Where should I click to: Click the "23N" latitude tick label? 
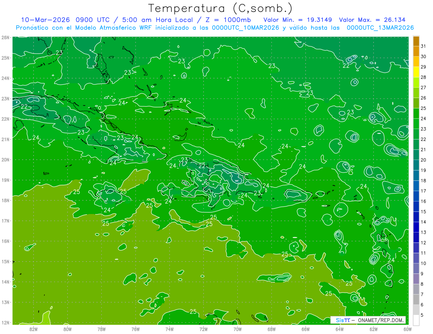point(5,98)
